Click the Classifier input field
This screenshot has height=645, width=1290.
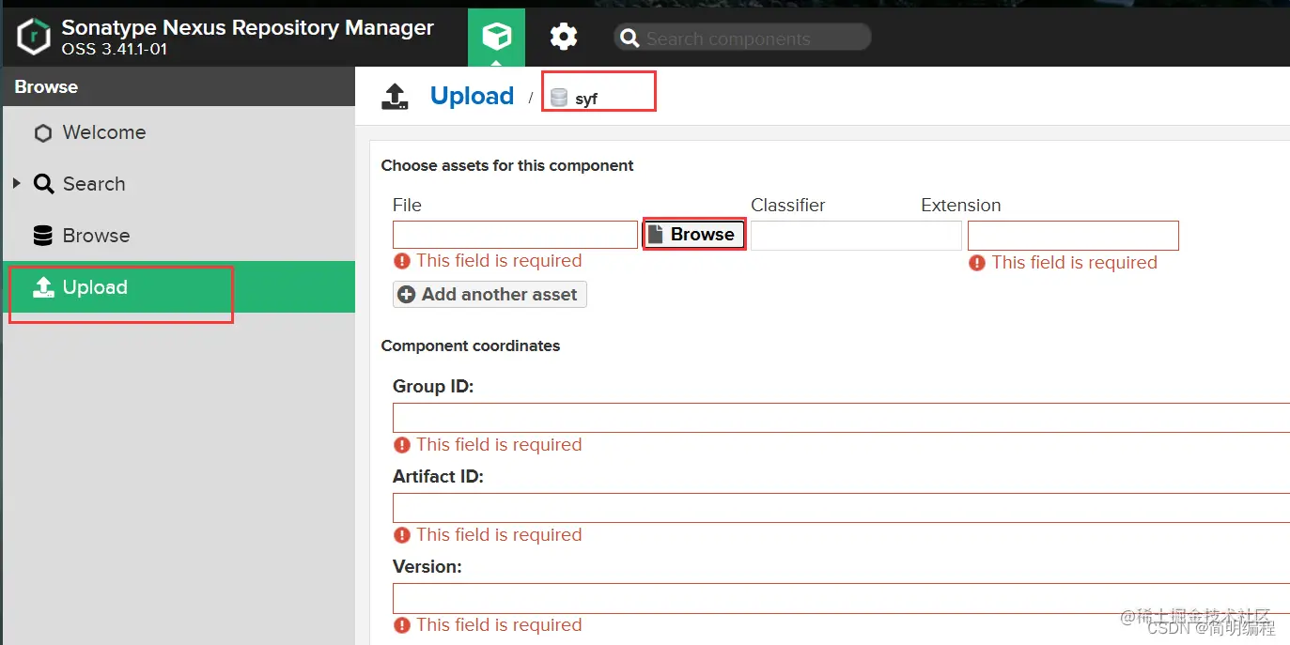point(856,235)
